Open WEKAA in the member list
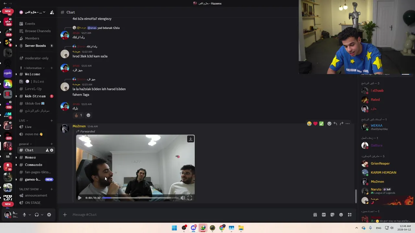This screenshot has width=415, height=233. (386, 127)
